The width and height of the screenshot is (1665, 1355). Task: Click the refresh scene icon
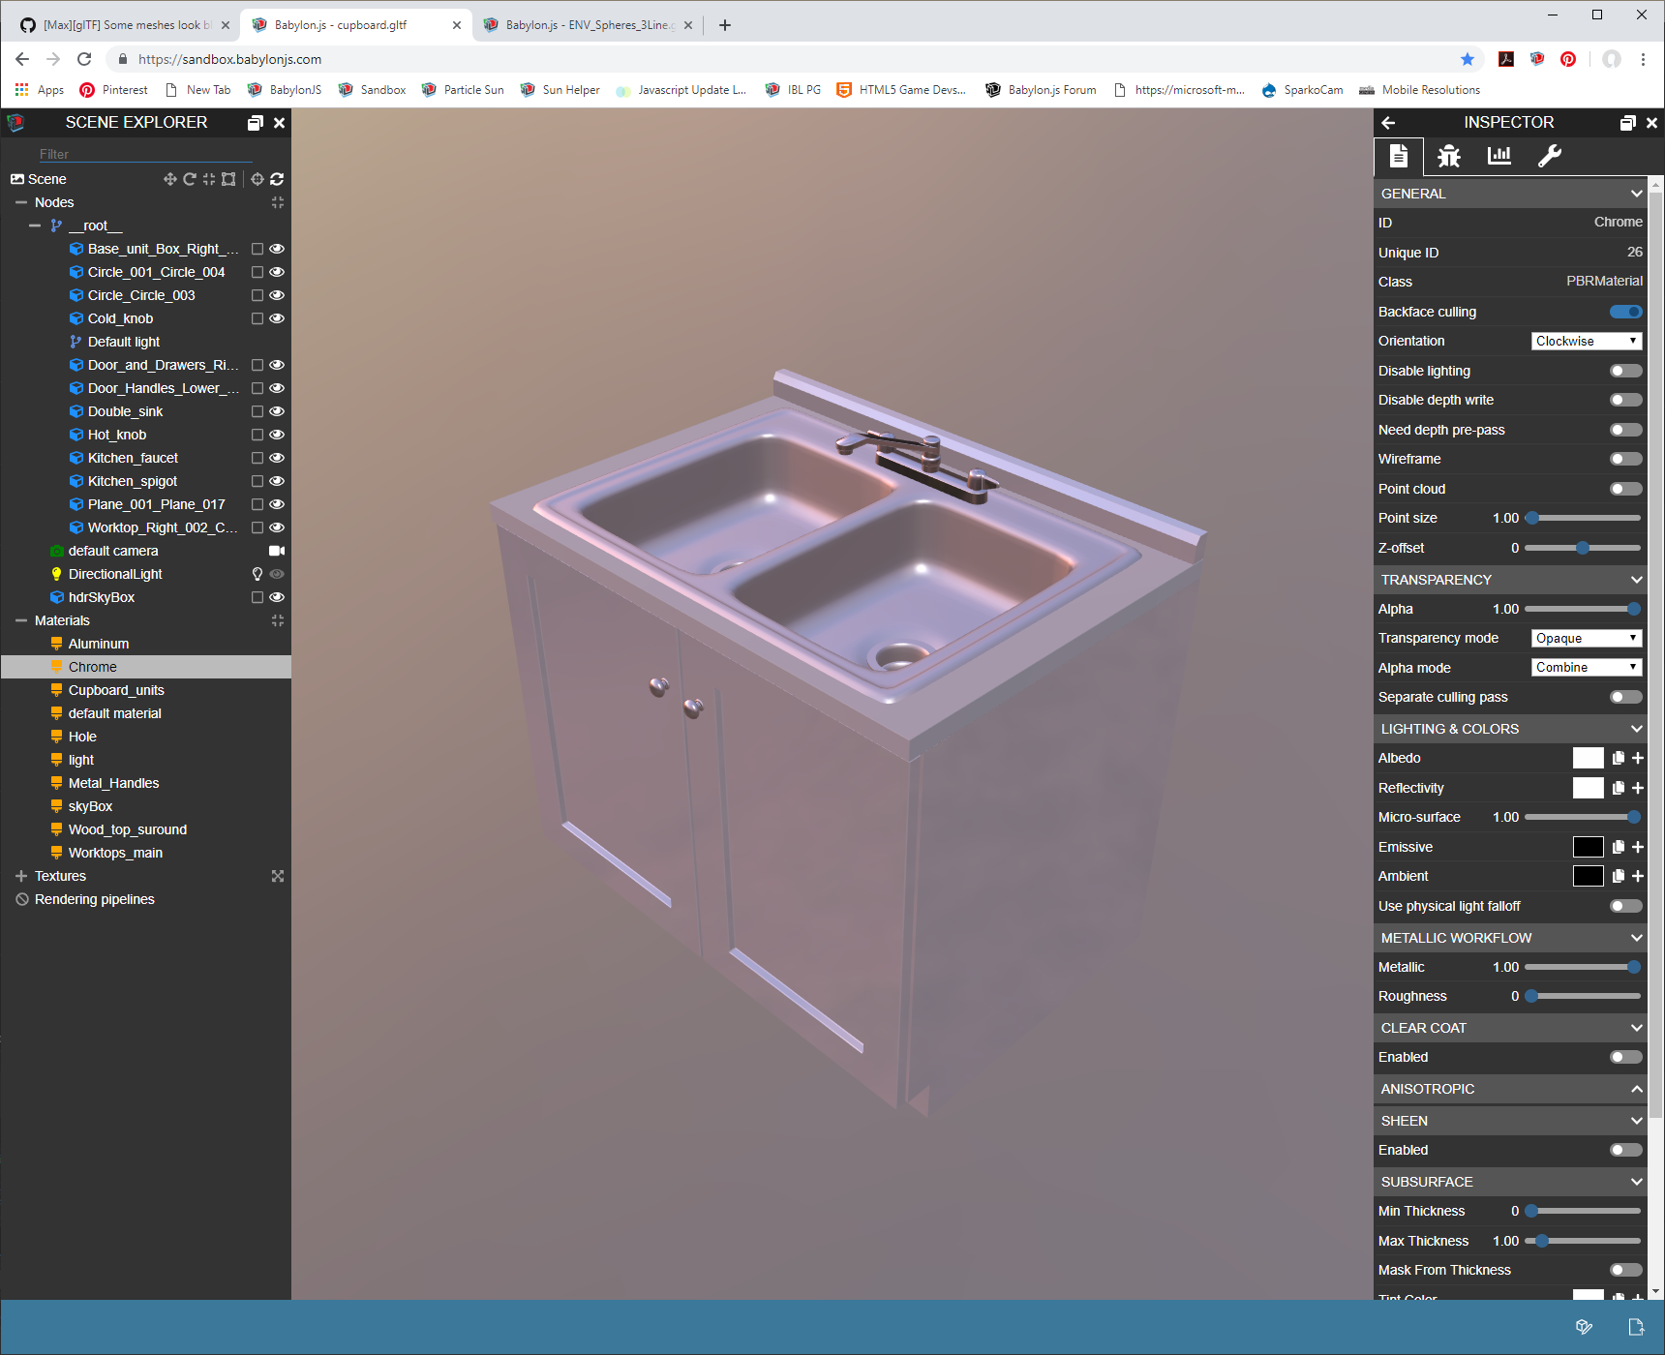(277, 179)
